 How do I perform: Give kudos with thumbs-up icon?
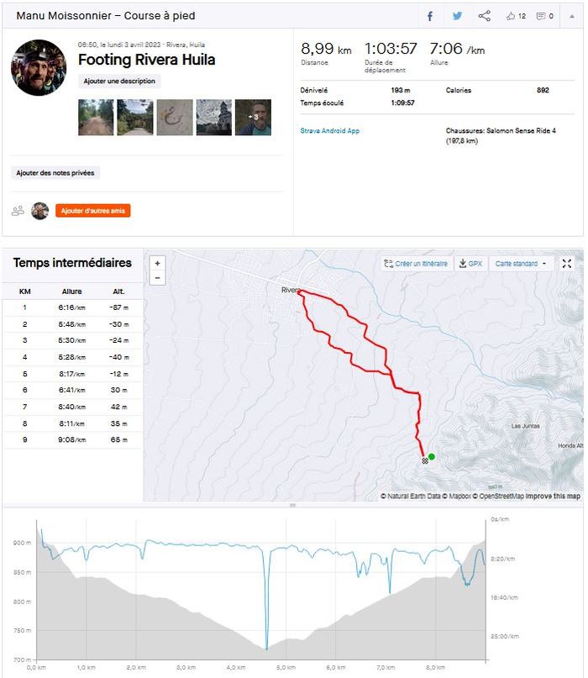[515, 16]
